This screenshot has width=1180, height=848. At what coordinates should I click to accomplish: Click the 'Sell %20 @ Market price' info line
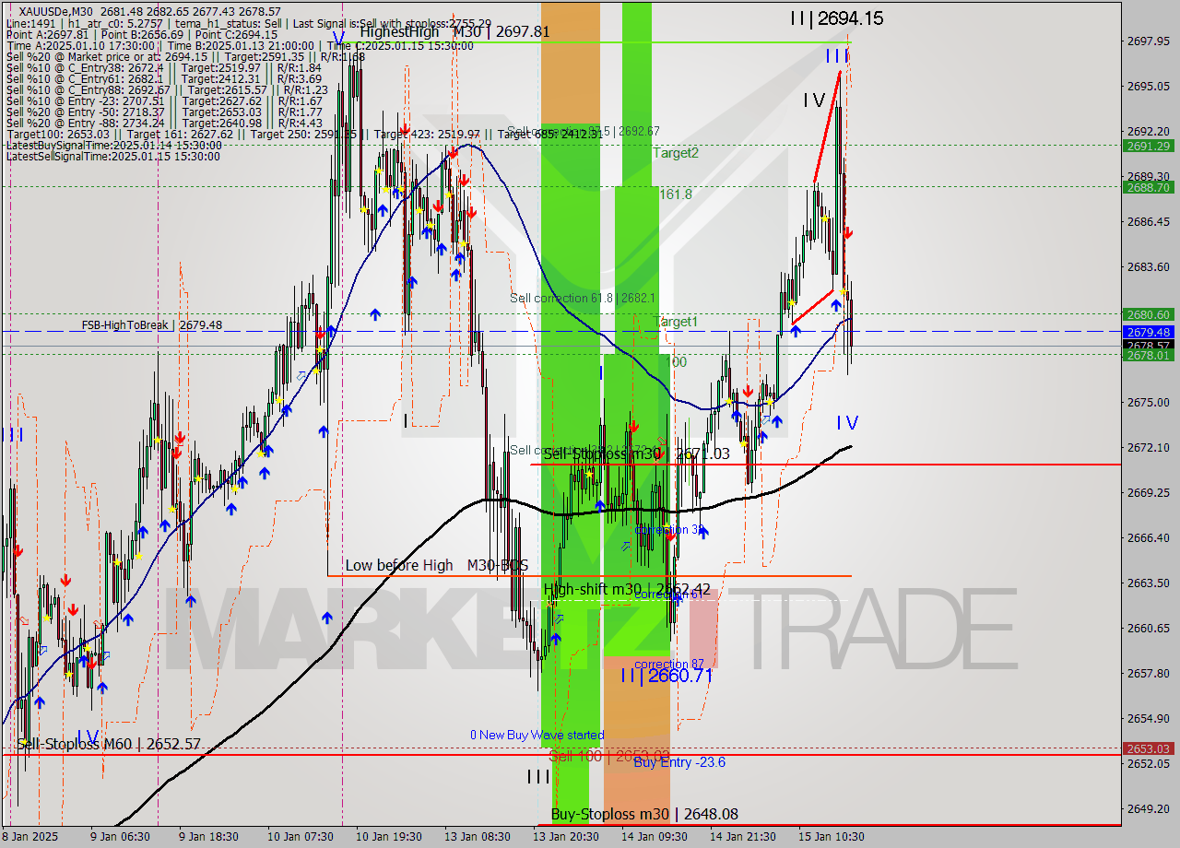184,56
